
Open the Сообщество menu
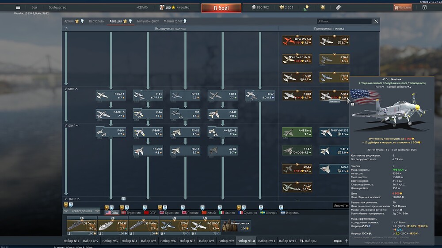coord(57,8)
